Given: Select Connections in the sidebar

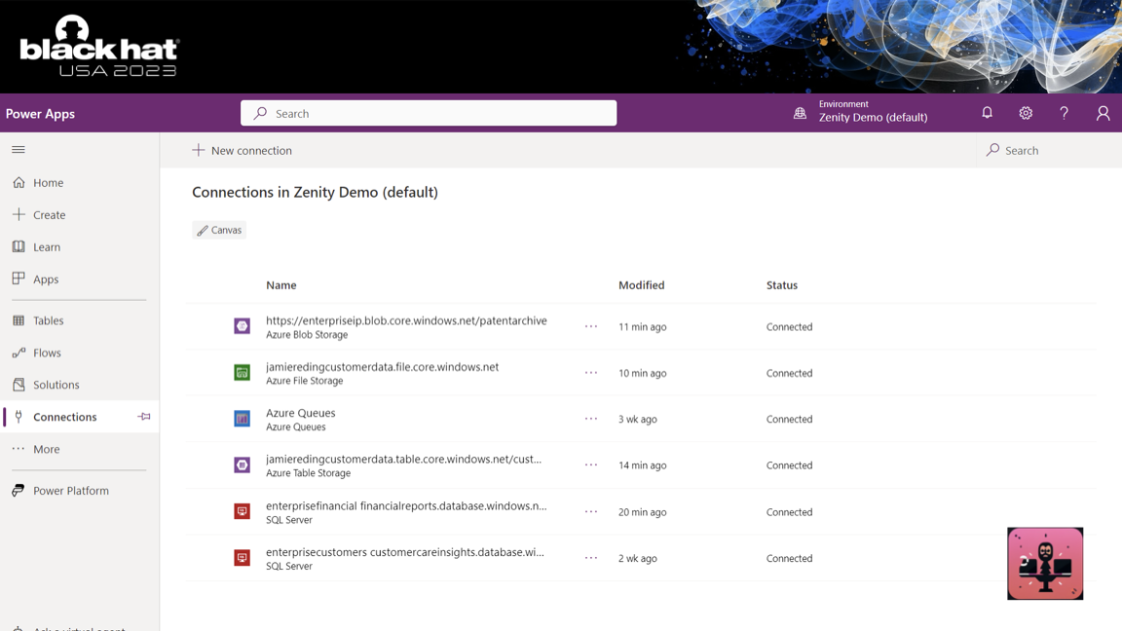Looking at the screenshot, I should pyautogui.click(x=80, y=417).
